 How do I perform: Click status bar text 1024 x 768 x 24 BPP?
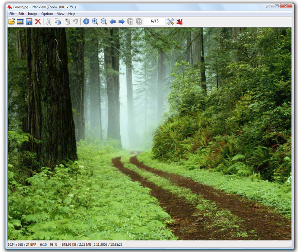[x=22, y=245]
